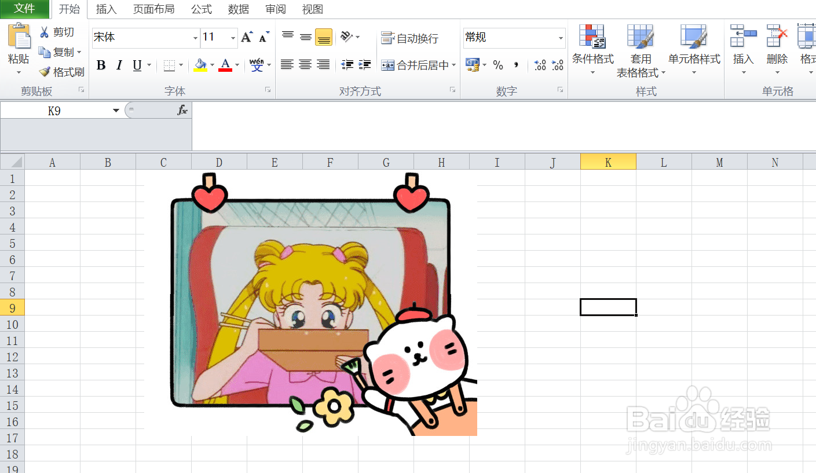Select column header A
The image size is (816, 473).
(52, 162)
